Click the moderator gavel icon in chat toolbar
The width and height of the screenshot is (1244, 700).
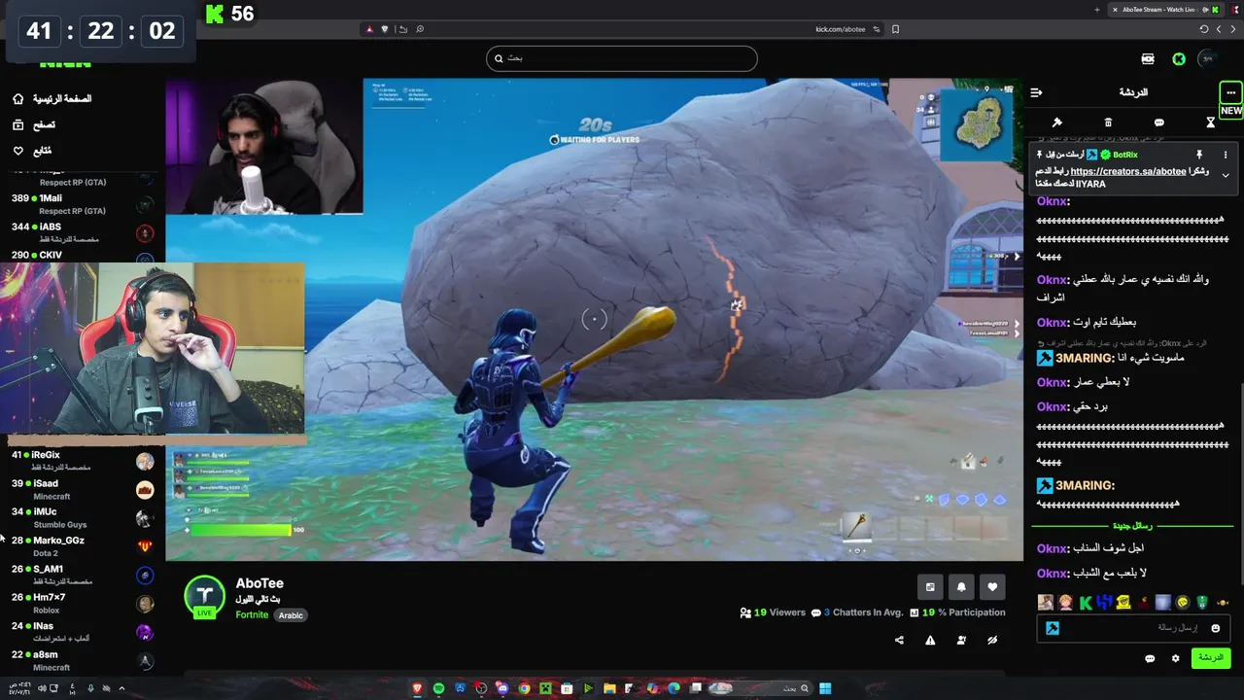click(1057, 122)
